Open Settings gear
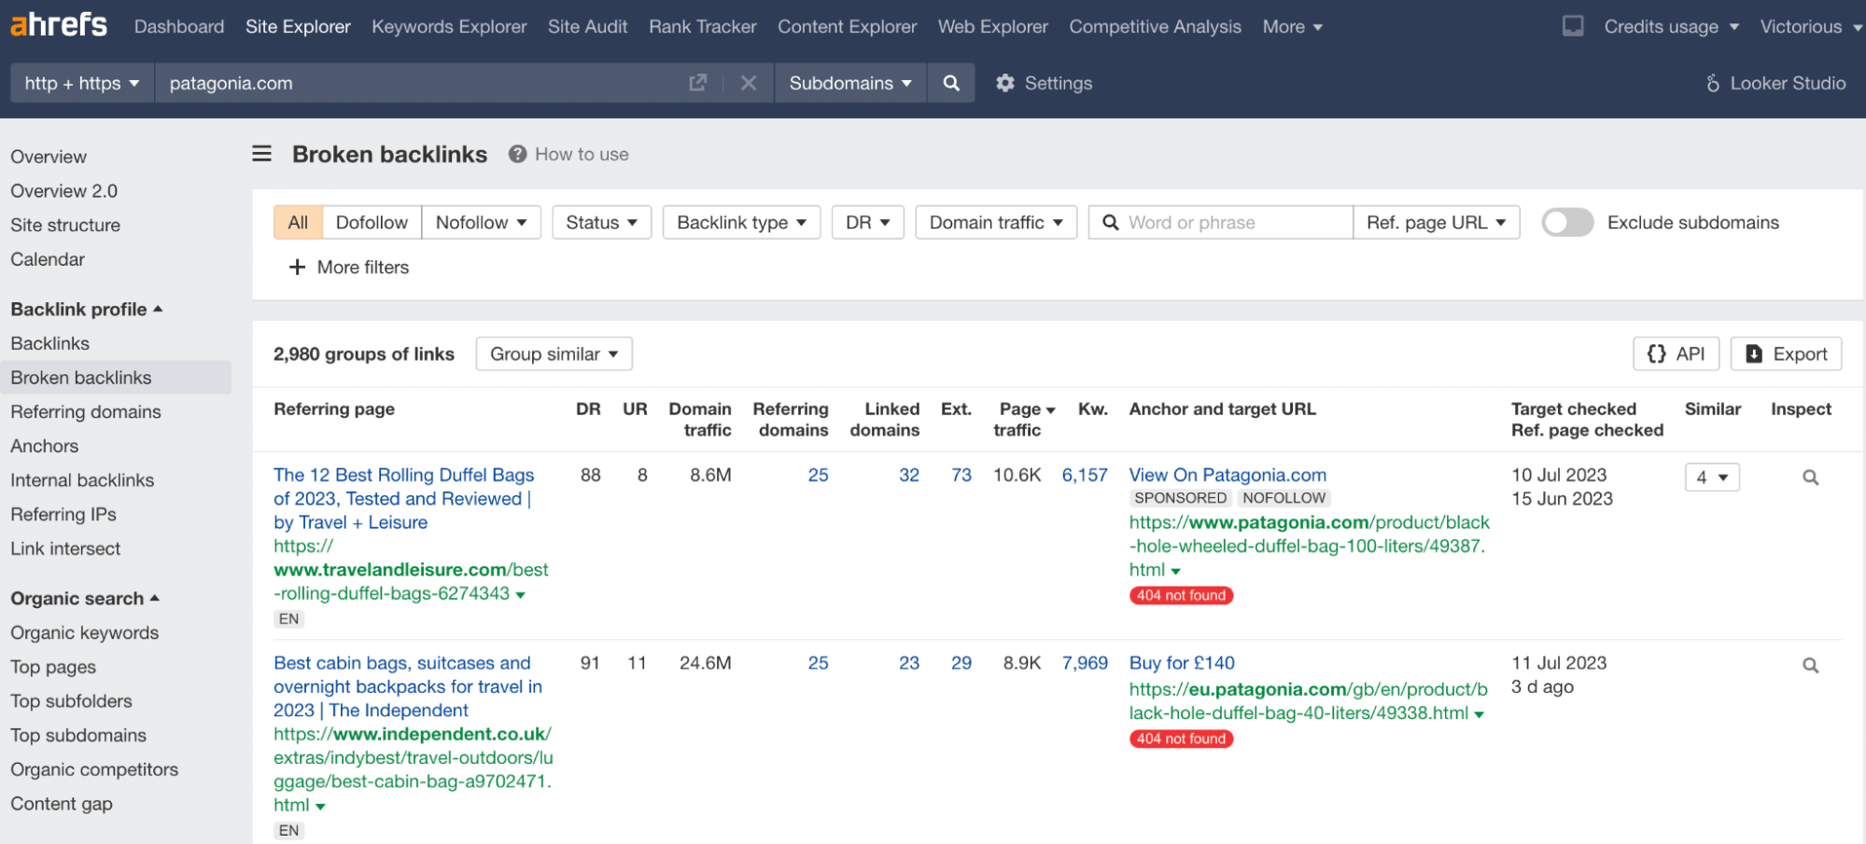Image resolution: width=1866 pixels, height=844 pixels. point(1043,83)
